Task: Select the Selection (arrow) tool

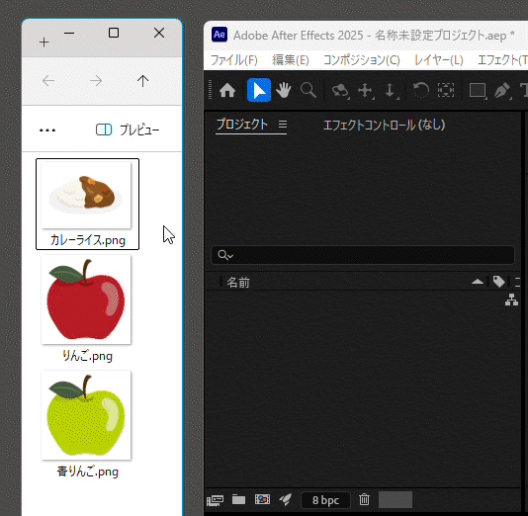Action: [x=259, y=90]
